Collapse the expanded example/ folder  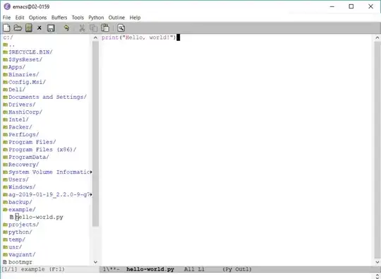click(19, 210)
